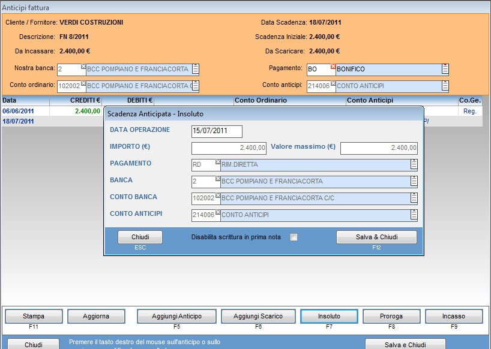
Task: Clear the CONTO ANTICIPI code in the Insoluto dialog
Action: 218,212
